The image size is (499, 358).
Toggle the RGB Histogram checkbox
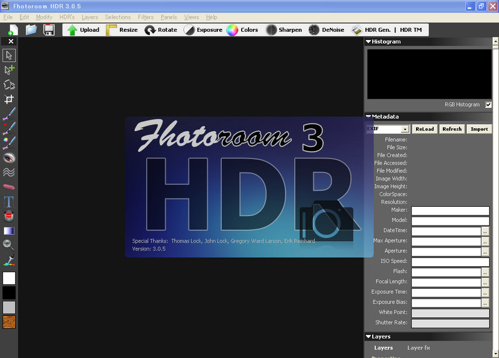488,104
